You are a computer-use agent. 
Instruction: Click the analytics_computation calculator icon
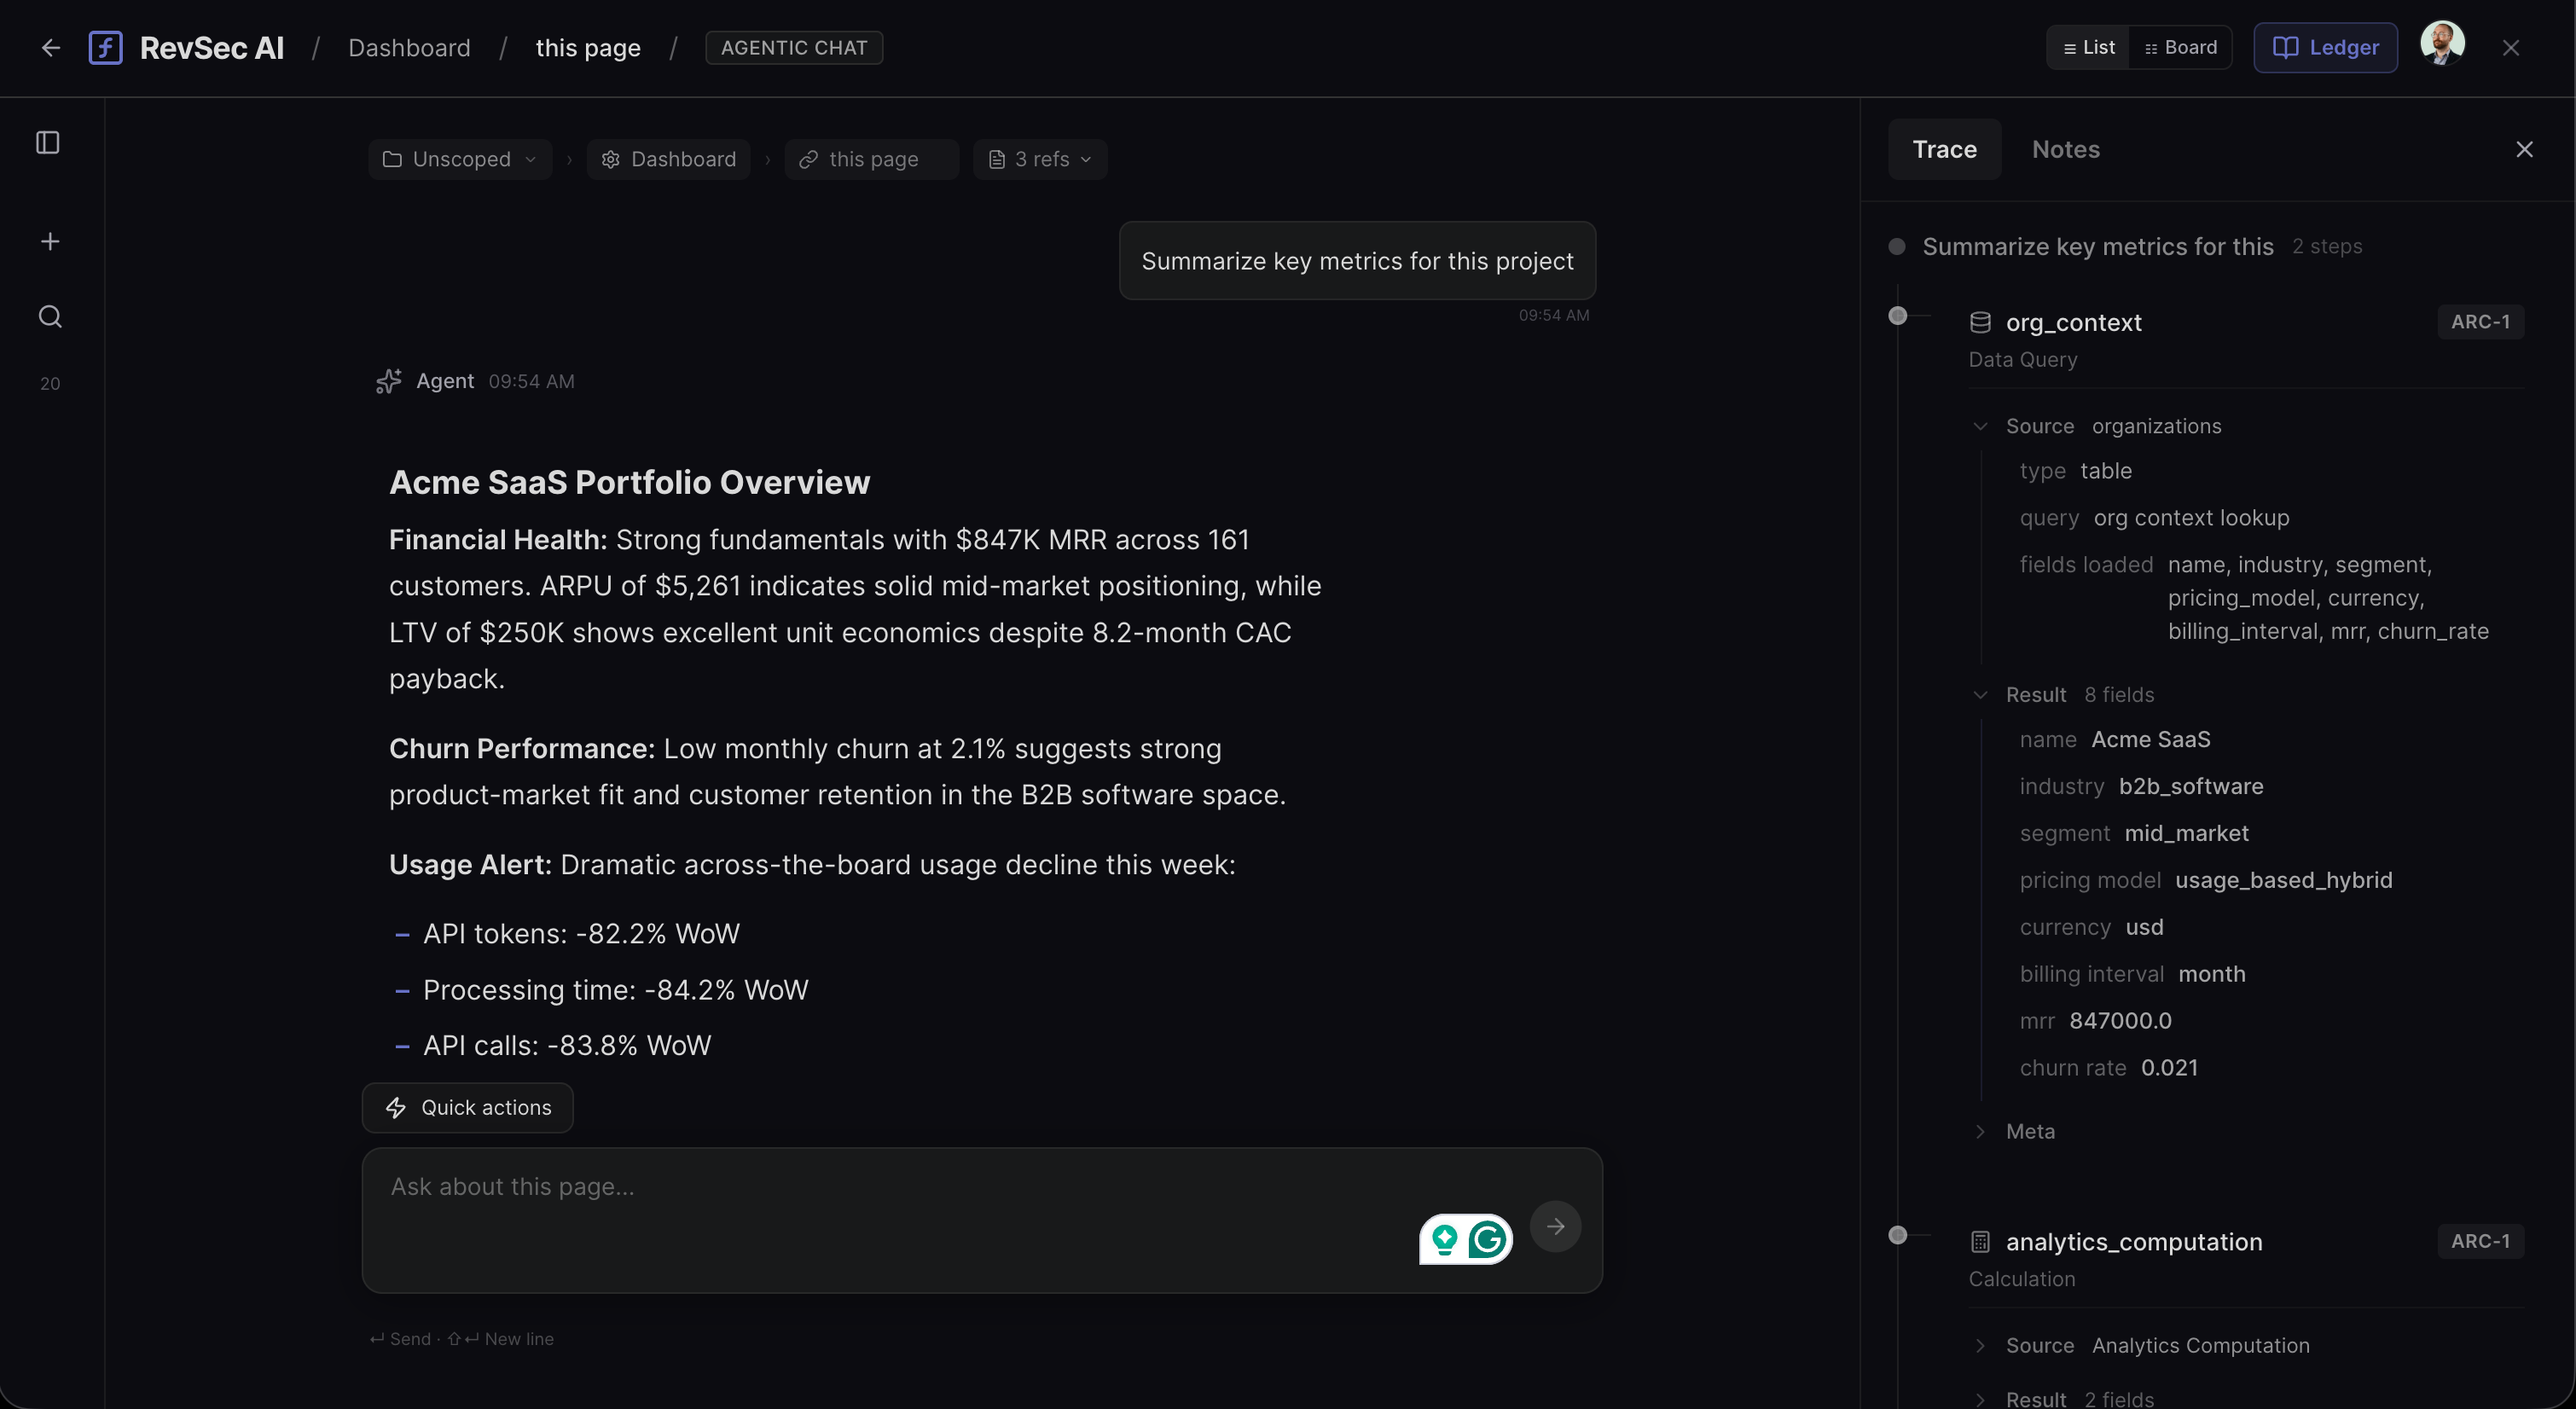coord(1980,1242)
